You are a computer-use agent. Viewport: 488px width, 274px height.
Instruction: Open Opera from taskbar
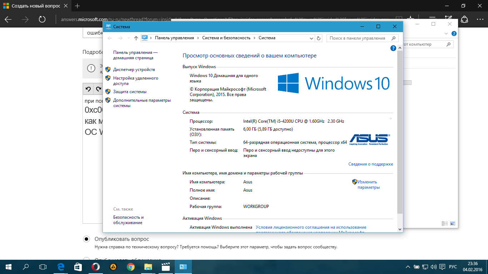(x=95, y=267)
